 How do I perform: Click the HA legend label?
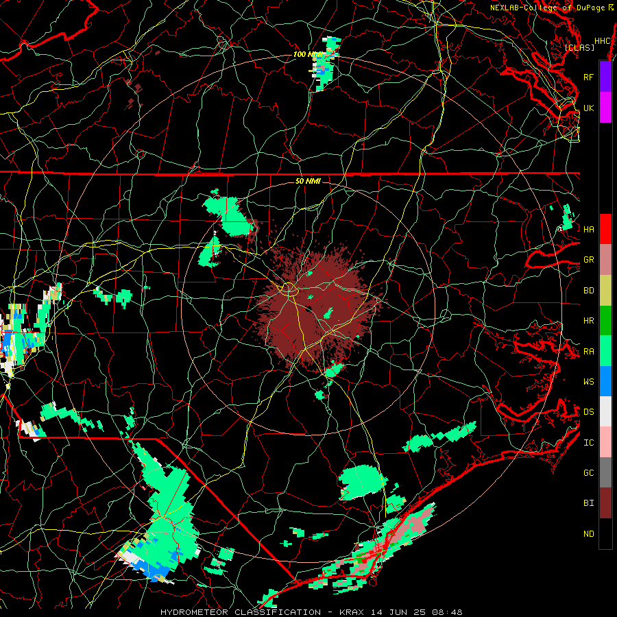pos(588,229)
